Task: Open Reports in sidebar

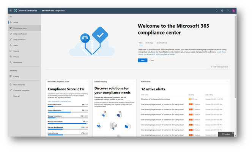Action: click(x=24, y=51)
